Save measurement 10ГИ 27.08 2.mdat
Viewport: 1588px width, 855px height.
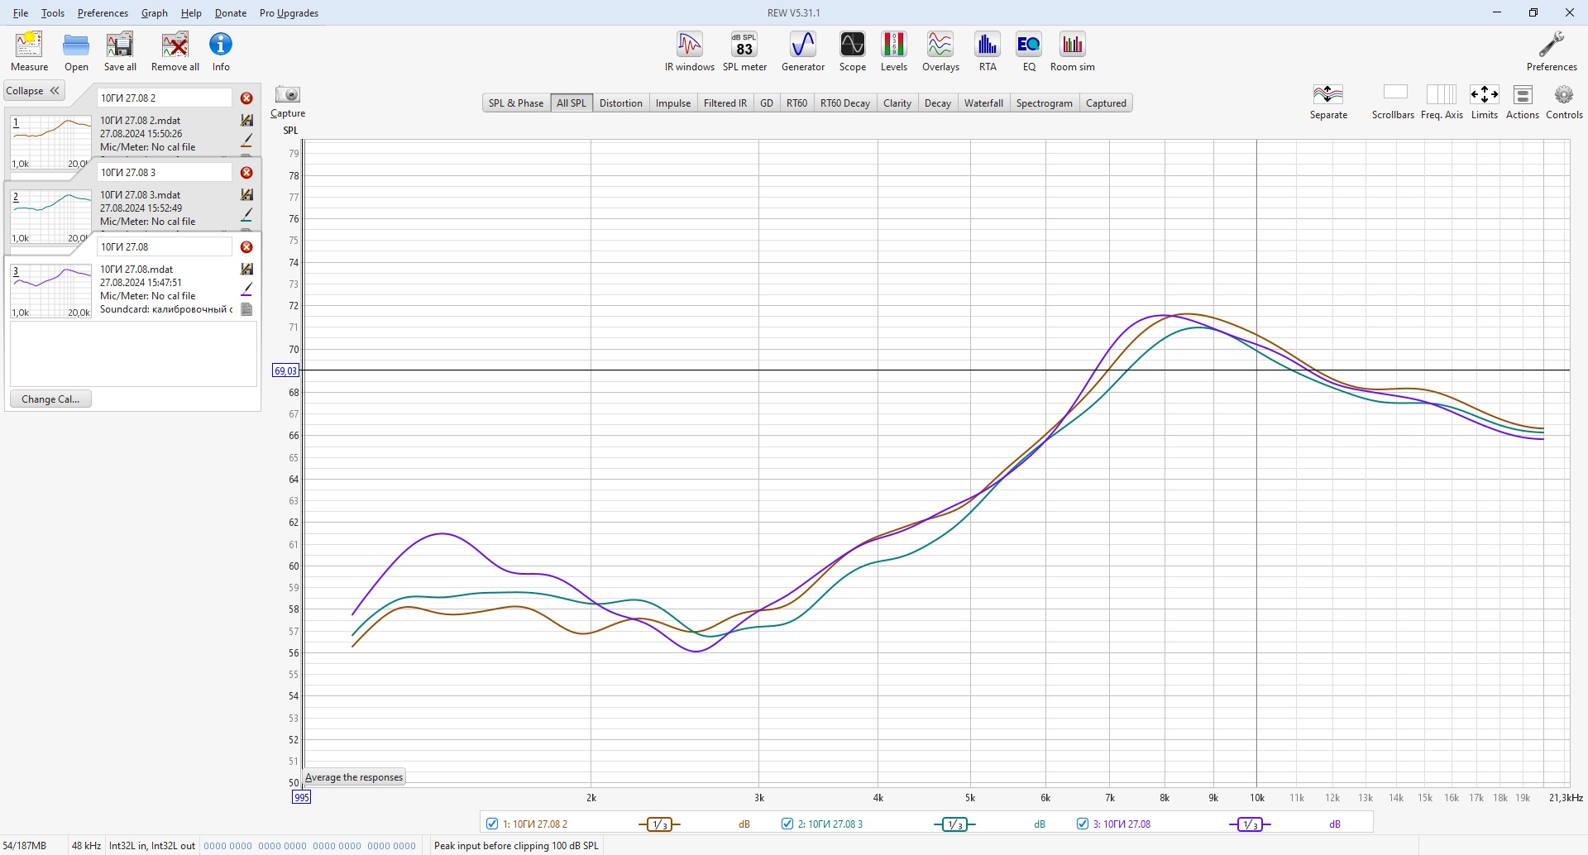(246, 120)
